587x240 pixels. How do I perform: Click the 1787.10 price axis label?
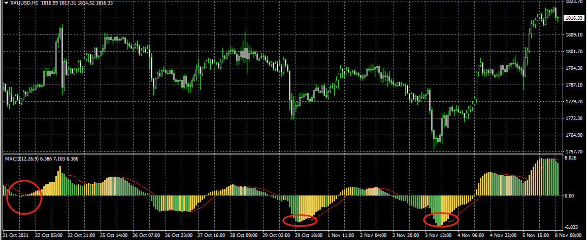[573, 85]
